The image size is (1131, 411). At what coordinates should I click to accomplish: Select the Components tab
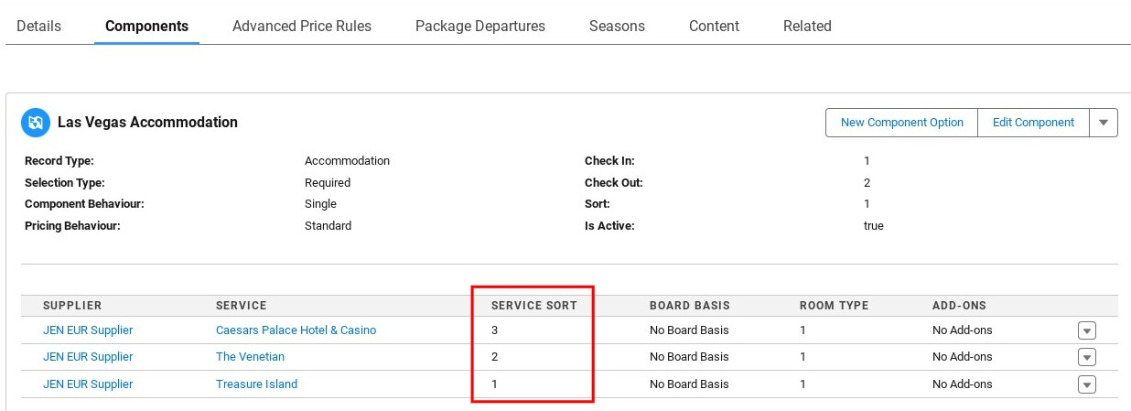coord(146,26)
